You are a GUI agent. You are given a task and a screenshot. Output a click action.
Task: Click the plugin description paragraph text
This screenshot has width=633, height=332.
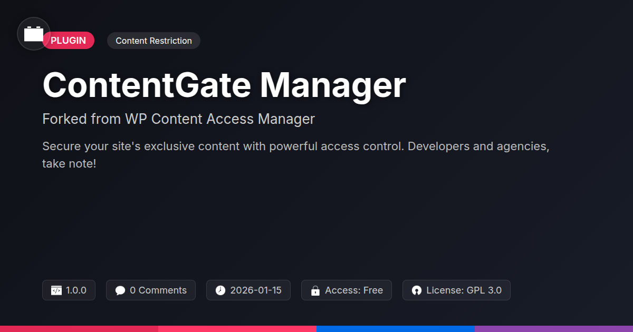pos(296,155)
